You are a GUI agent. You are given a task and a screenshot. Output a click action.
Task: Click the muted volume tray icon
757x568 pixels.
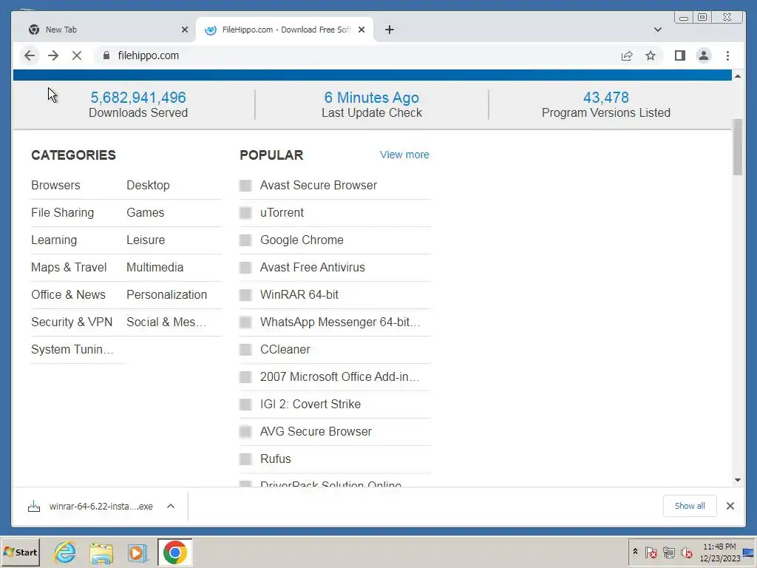[x=686, y=552]
